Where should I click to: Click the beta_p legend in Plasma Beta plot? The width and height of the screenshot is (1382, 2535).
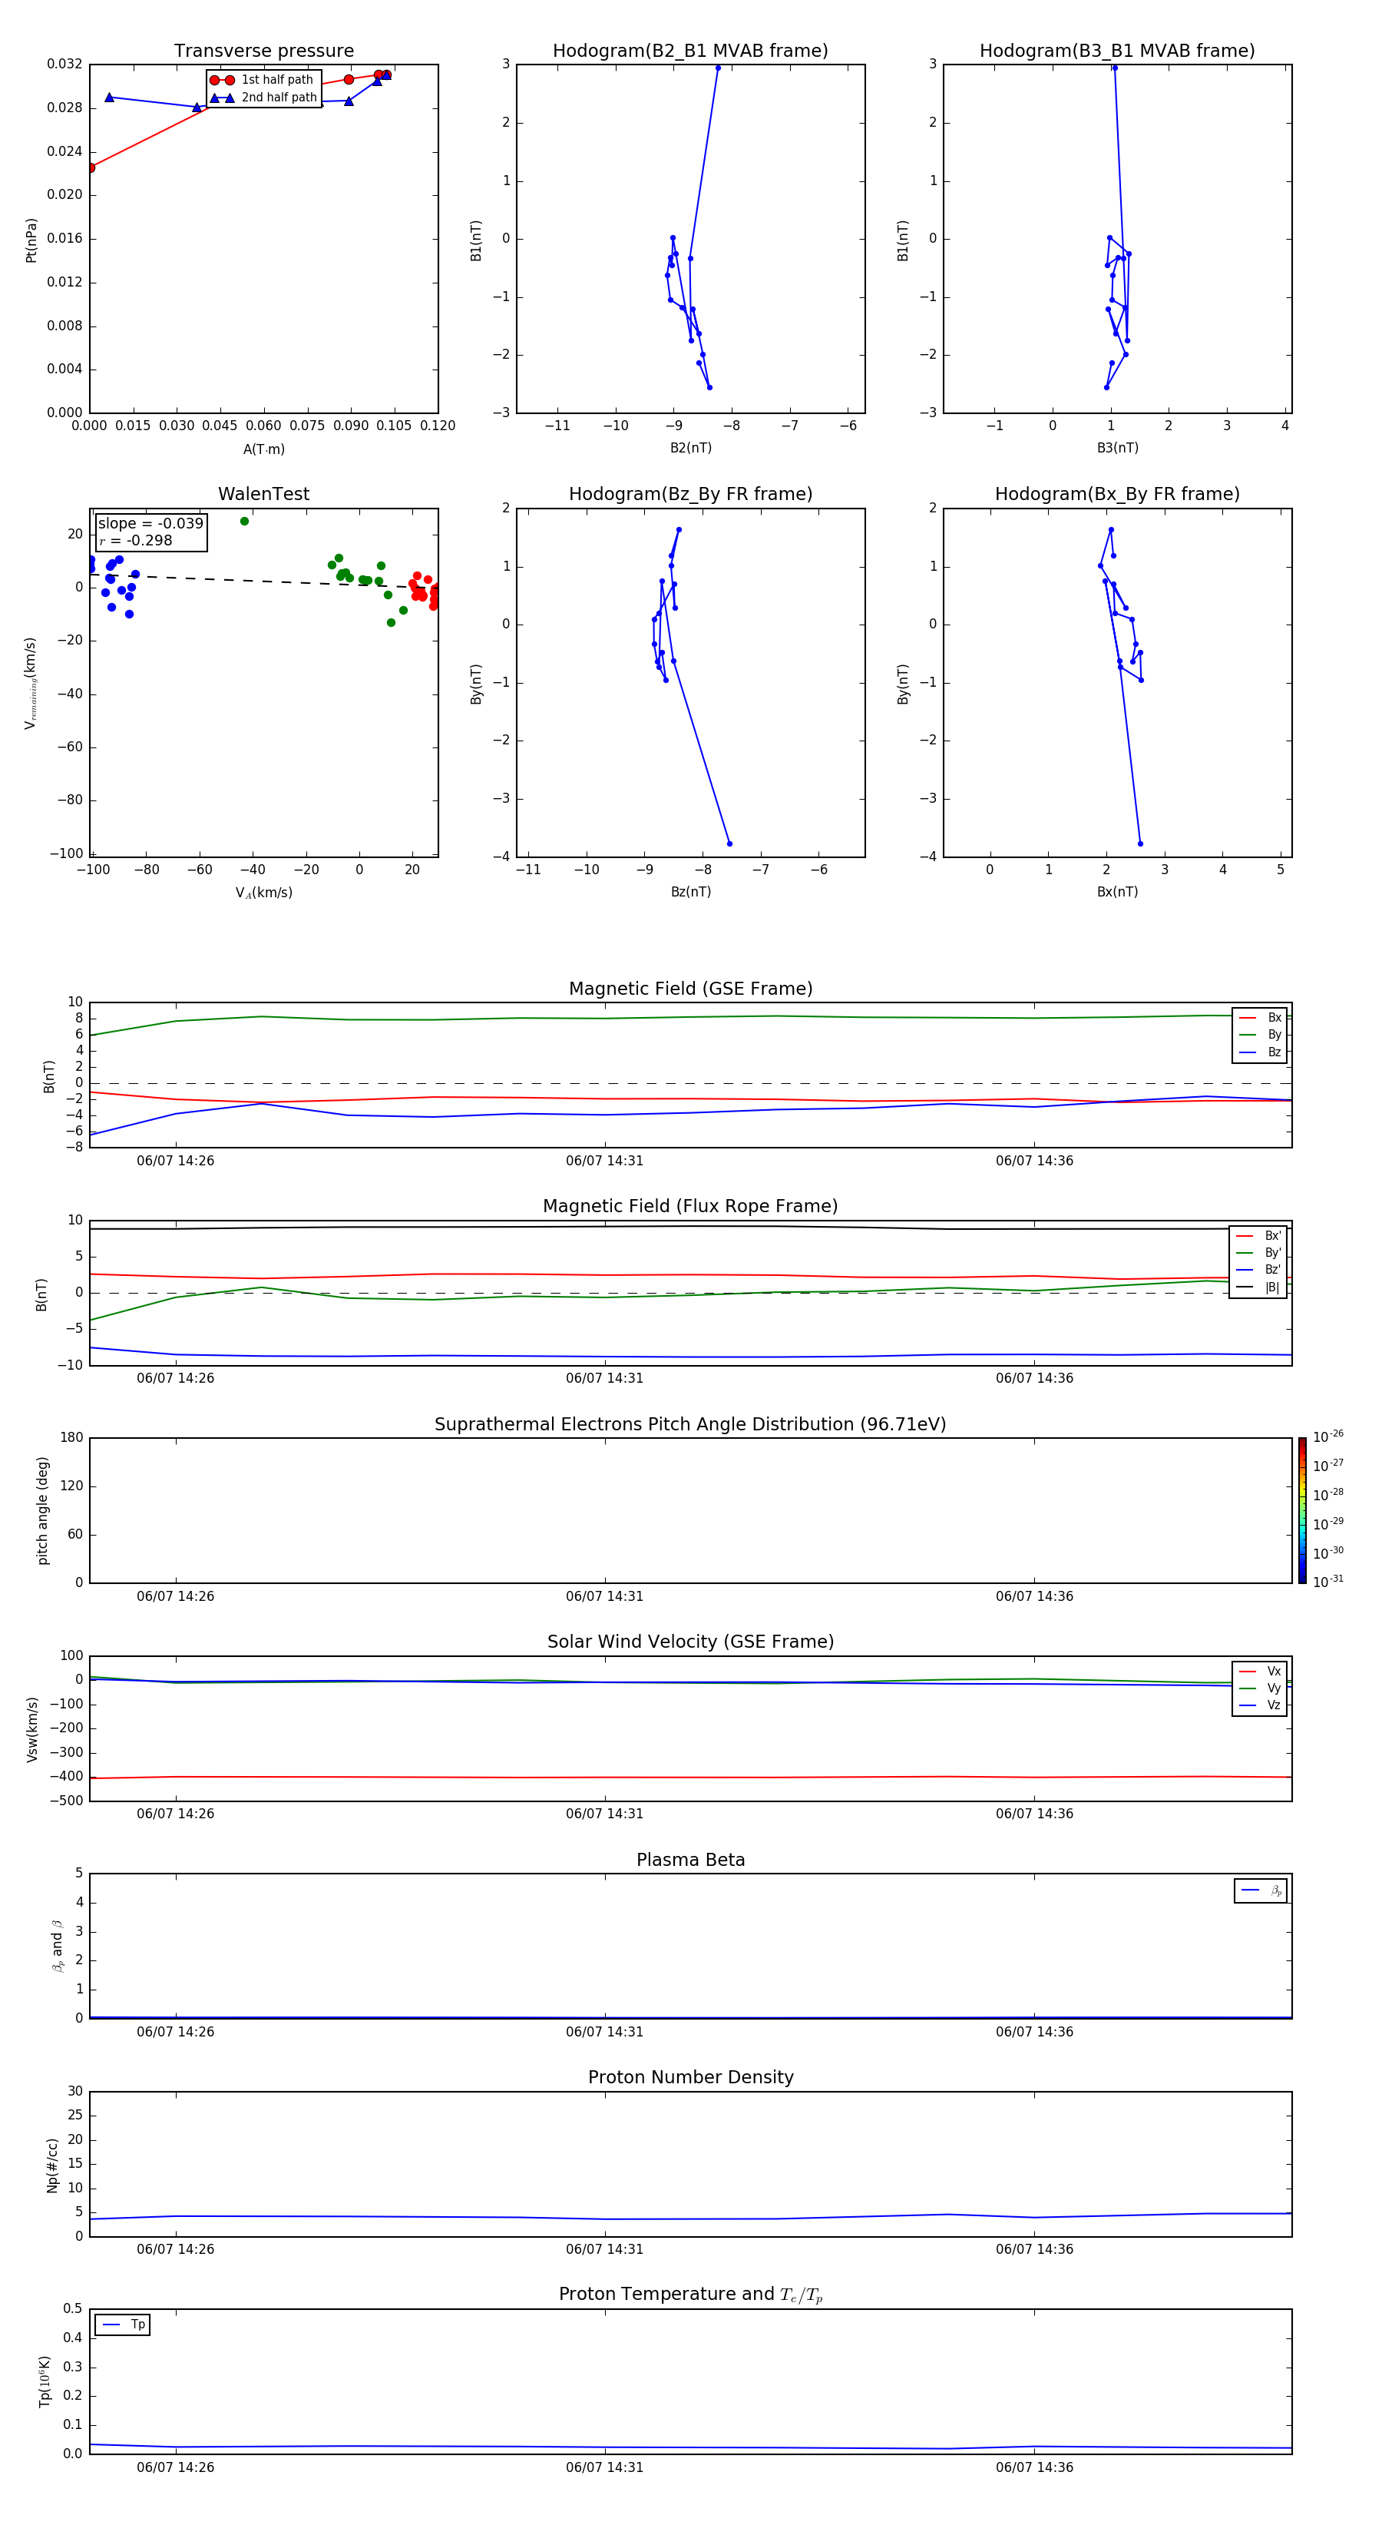(1261, 1890)
